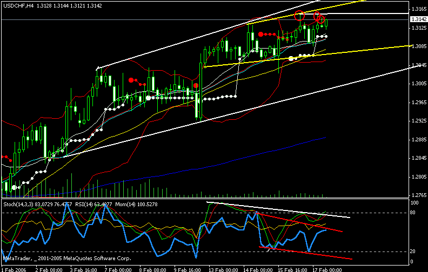Select the highlighted current price tag 1.3142
428x272 pixels.
[x=419, y=19]
